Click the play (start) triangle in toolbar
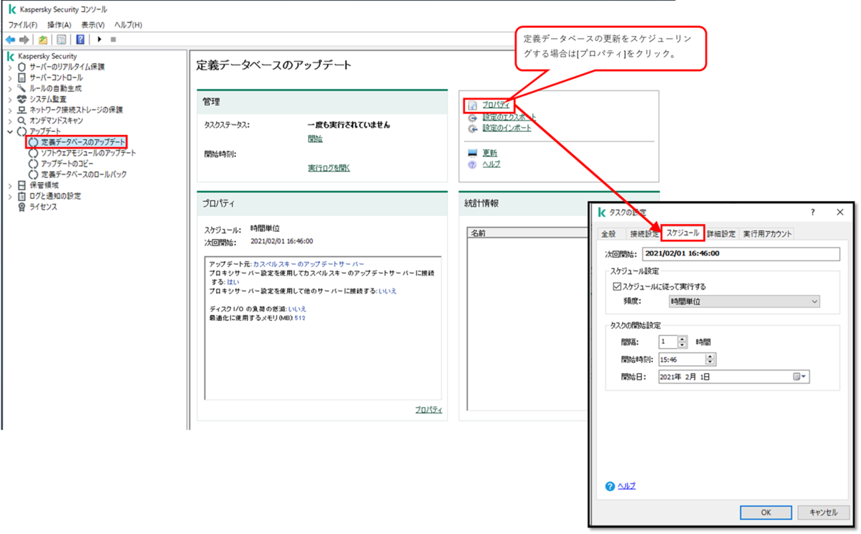Image resolution: width=861 pixels, height=534 pixels. (x=100, y=39)
